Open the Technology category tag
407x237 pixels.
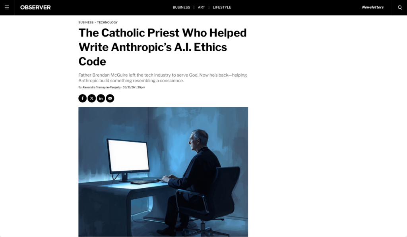point(107,22)
